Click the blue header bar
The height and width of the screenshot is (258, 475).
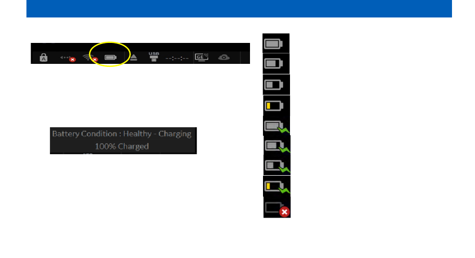(x=239, y=8)
